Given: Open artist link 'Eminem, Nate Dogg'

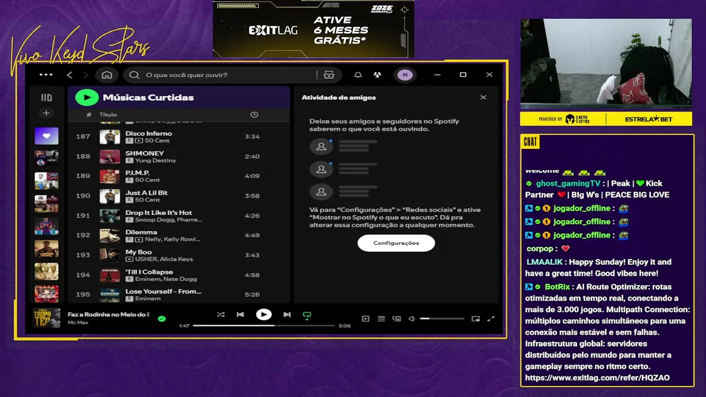Looking at the screenshot, I should [x=166, y=279].
